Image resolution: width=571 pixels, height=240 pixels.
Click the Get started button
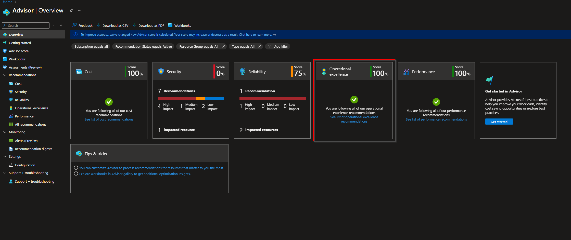(x=499, y=122)
